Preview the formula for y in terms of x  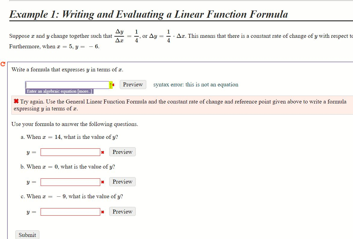point(133,85)
